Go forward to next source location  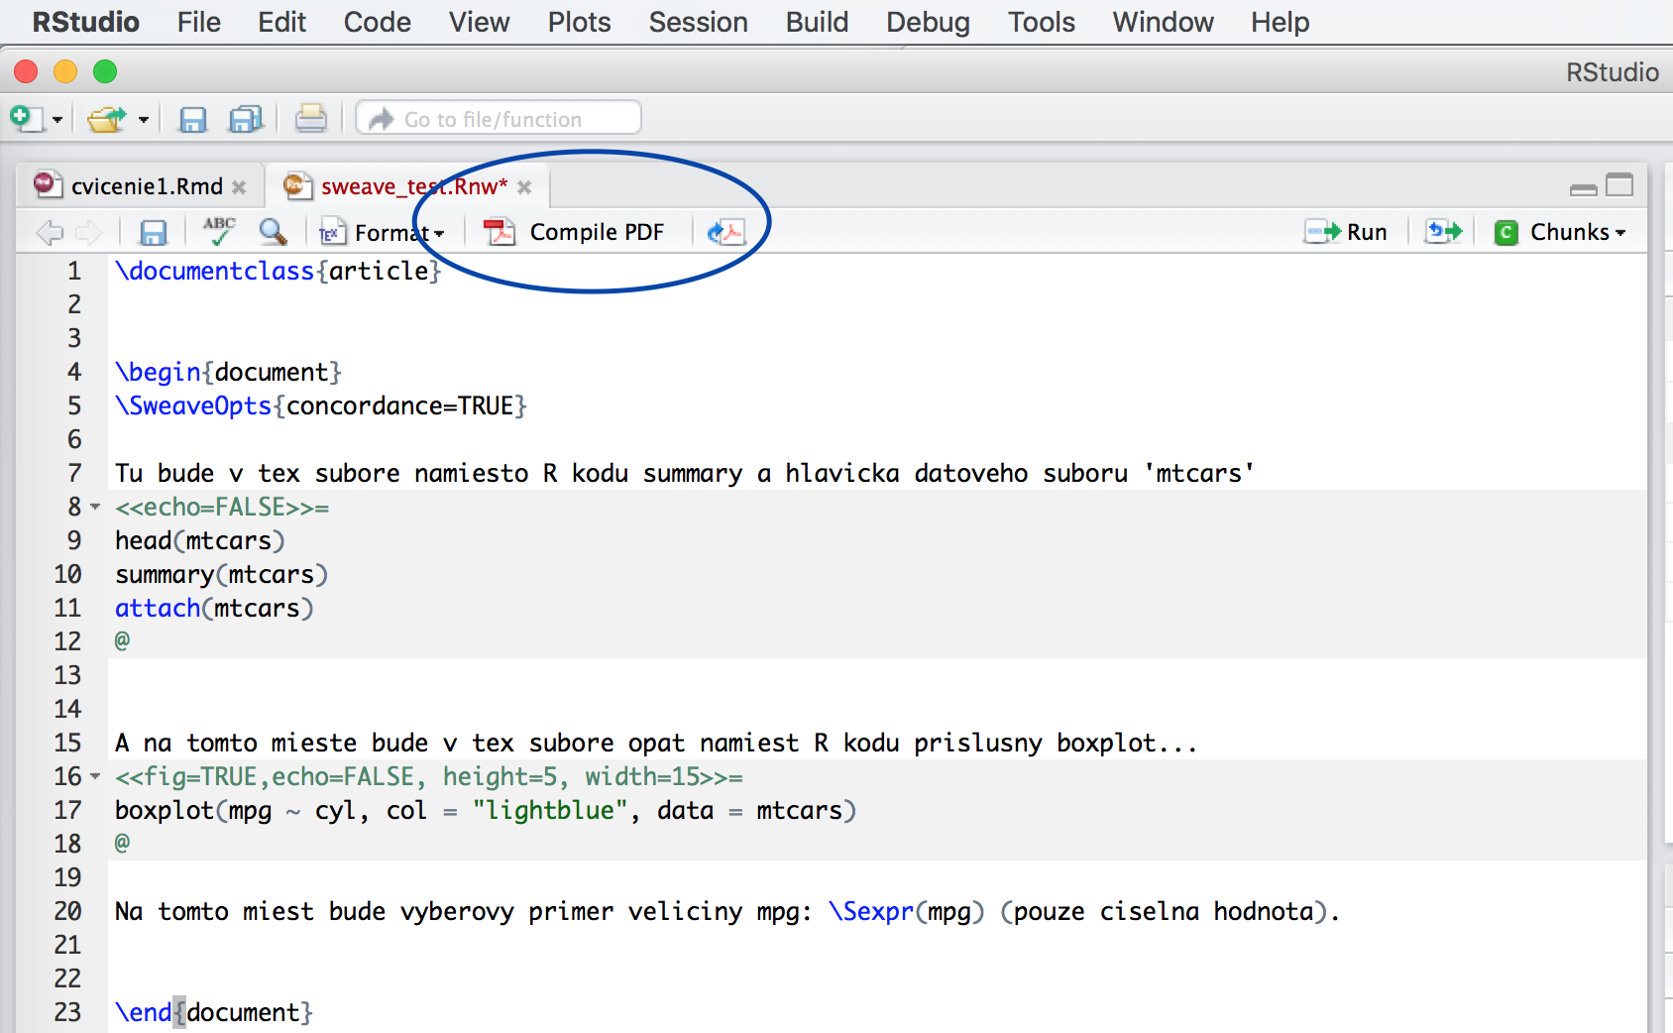(89, 233)
